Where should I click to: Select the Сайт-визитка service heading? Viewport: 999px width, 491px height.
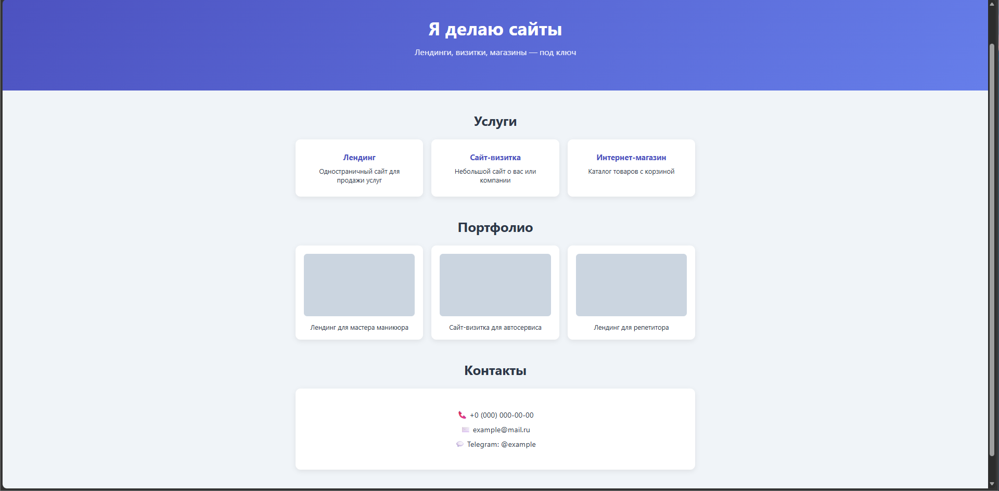click(x=495, y=158)
